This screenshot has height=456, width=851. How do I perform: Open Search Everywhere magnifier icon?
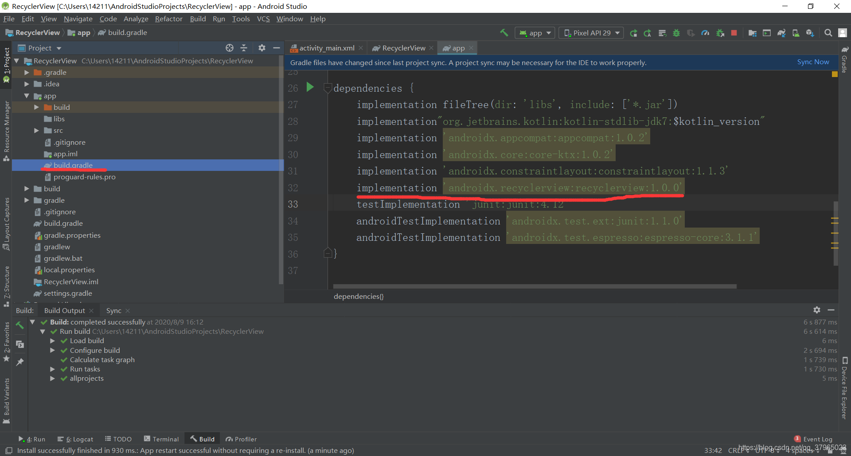point(828,33)
